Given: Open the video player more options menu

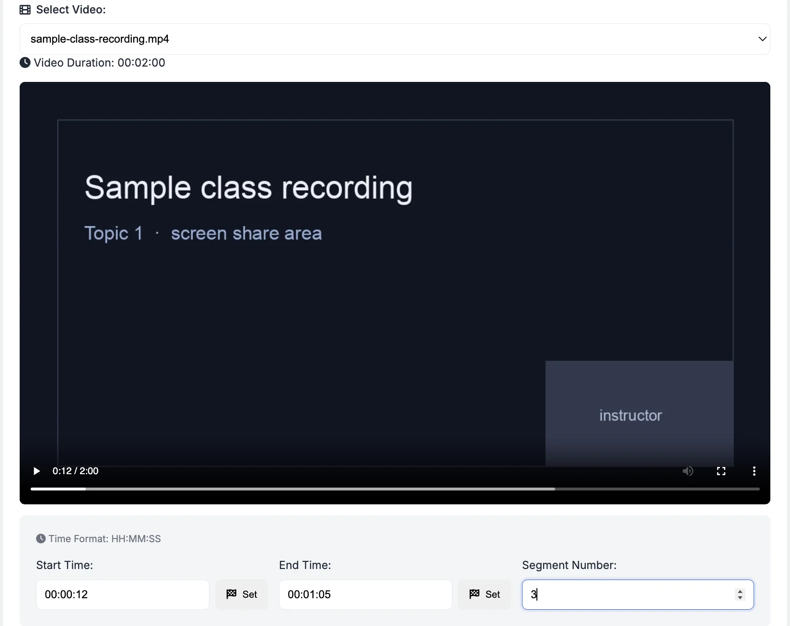Looking at the screenshot, I should pos(754,471).
